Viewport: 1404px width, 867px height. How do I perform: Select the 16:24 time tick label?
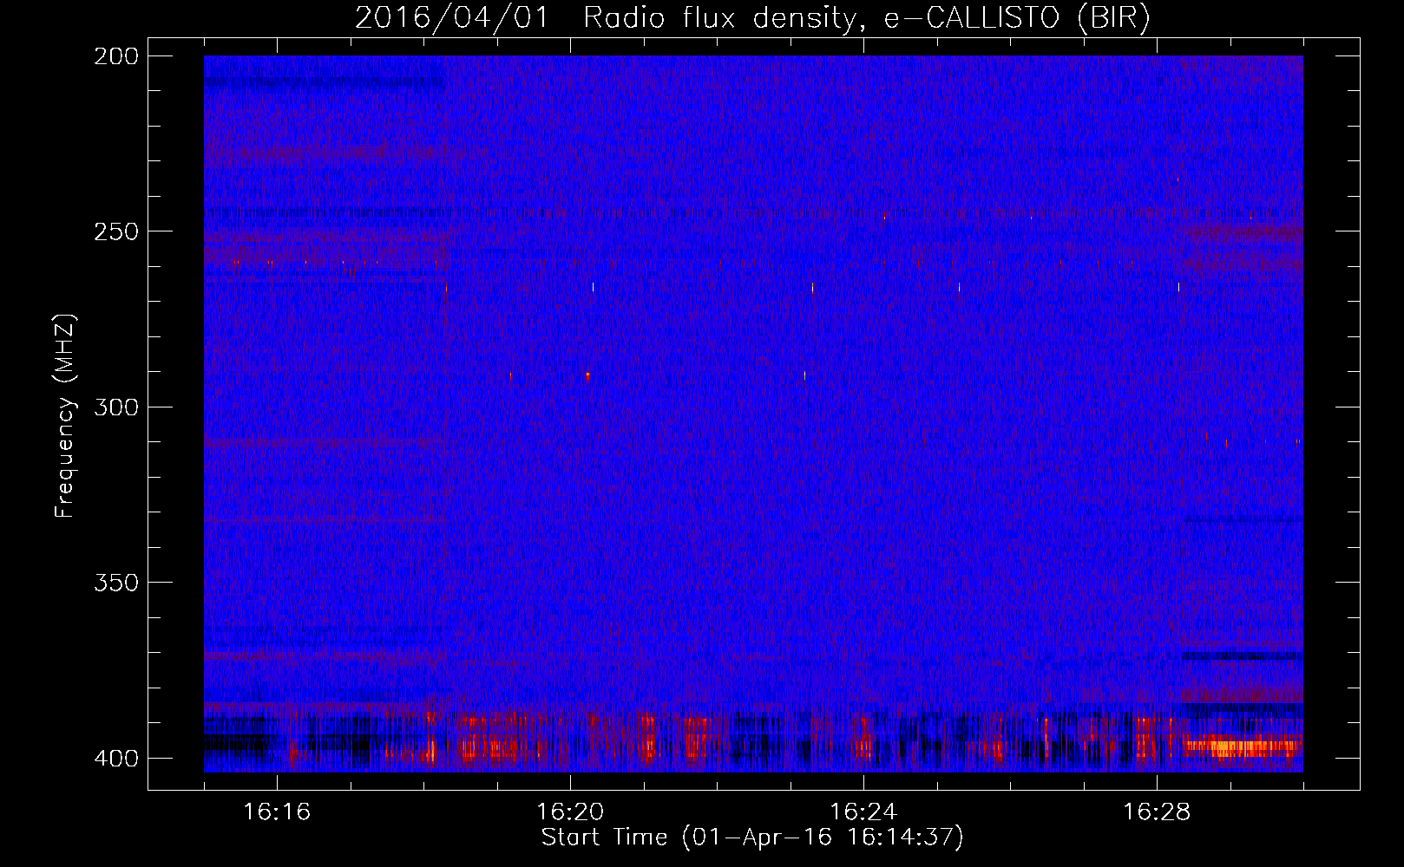click(863, 812)
